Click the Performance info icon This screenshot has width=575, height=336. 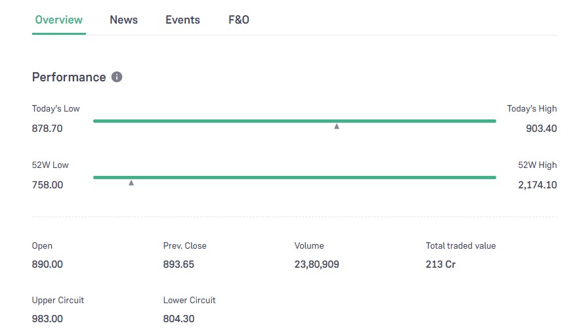(x=117, y=77)
